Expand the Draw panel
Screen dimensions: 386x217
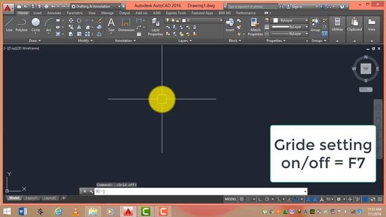[35, 40]
